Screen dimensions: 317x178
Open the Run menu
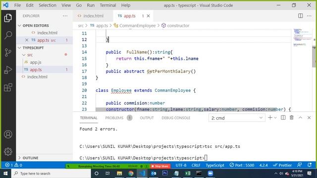tap(91, 5)
